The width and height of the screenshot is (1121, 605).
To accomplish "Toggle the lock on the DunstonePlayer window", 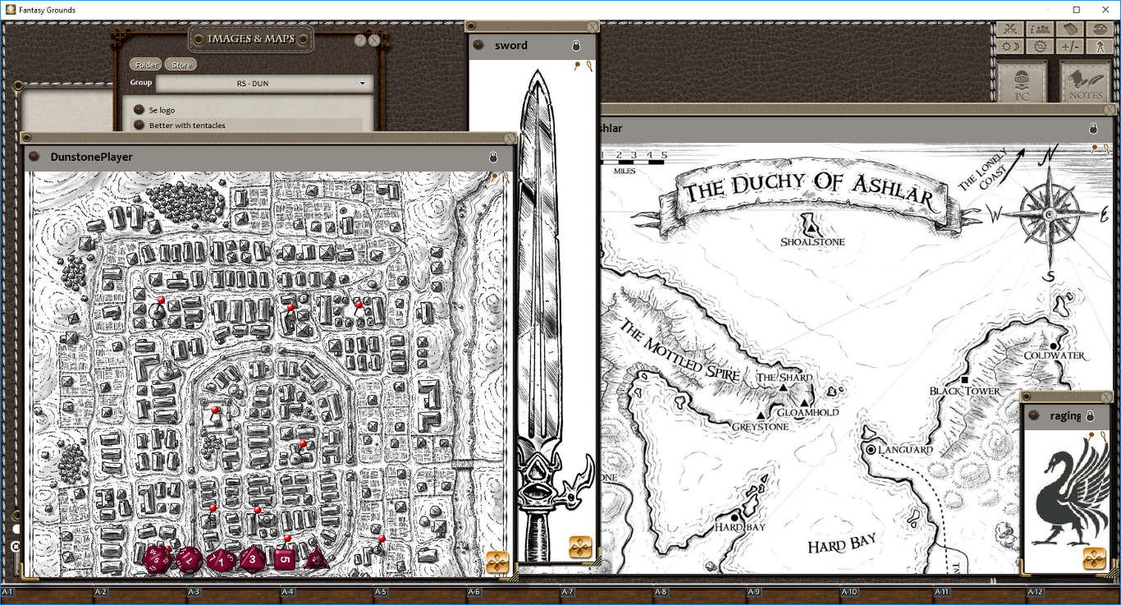I will 492,156.
